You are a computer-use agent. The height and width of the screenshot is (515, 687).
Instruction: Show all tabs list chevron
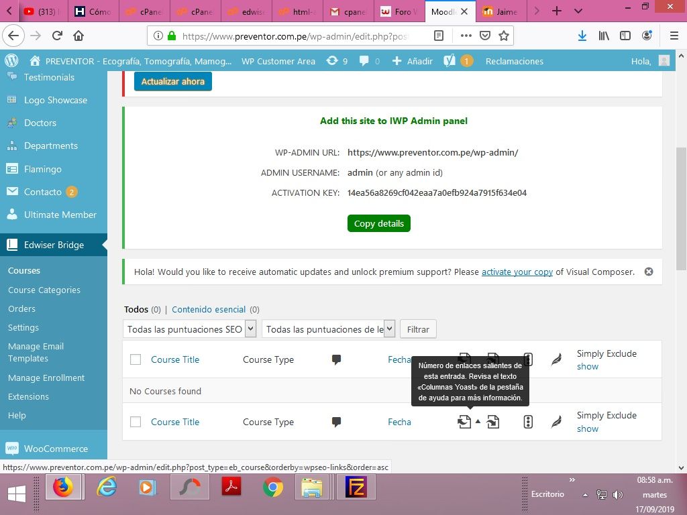[x=578, y=11]
